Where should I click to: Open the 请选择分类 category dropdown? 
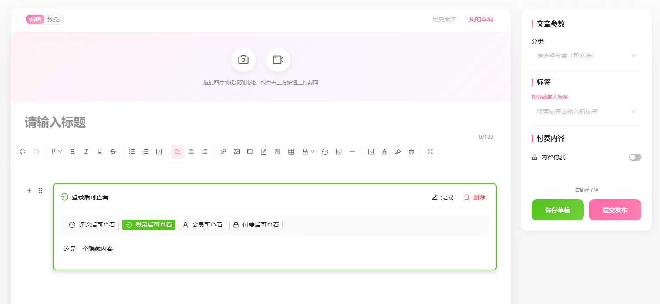(586, 56)
